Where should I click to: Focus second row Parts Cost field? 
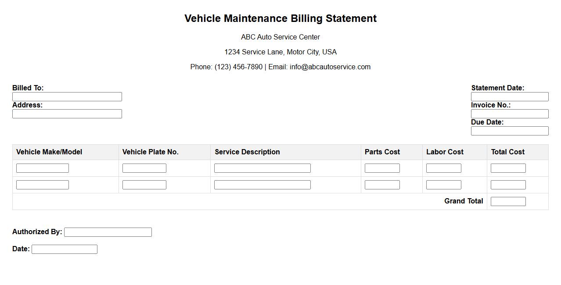[382, 185]
